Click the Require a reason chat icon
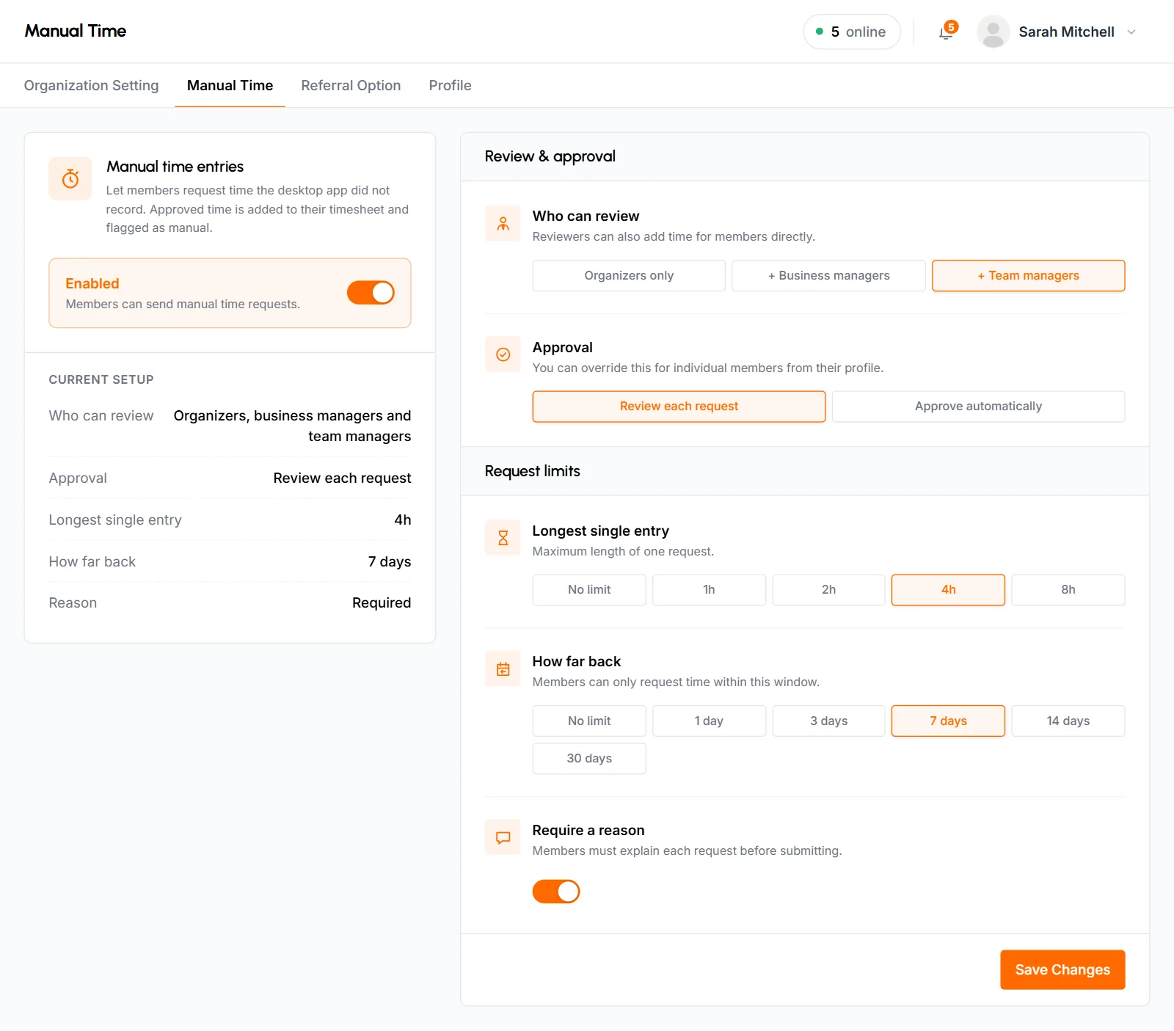The width and height of the screenshot is (1174, 1031). click(503, 837)
